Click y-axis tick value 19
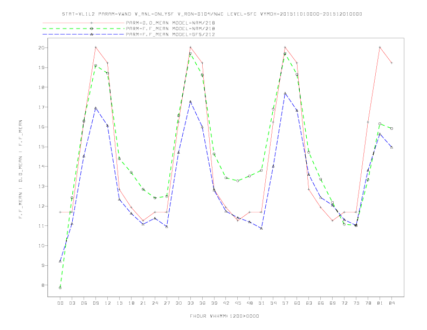 [42, 67]
